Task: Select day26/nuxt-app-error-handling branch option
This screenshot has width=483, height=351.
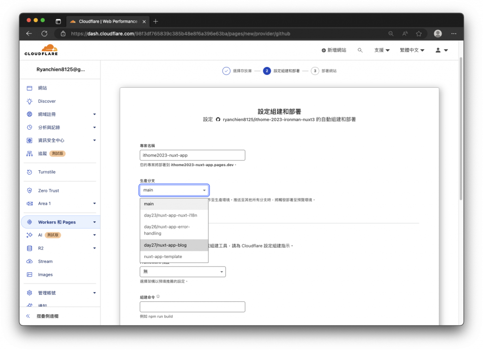Action: pyautogui.click(x=174, y=230)
